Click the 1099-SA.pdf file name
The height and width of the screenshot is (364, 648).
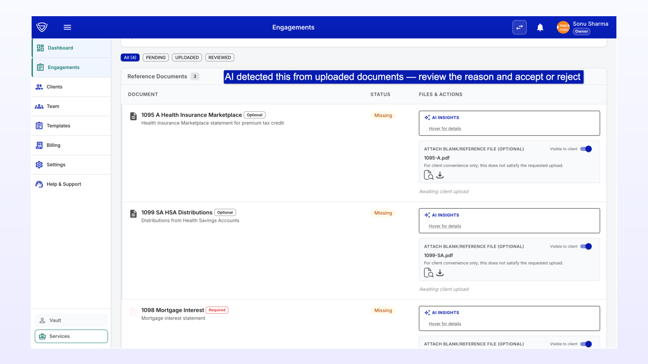[438, 255]
